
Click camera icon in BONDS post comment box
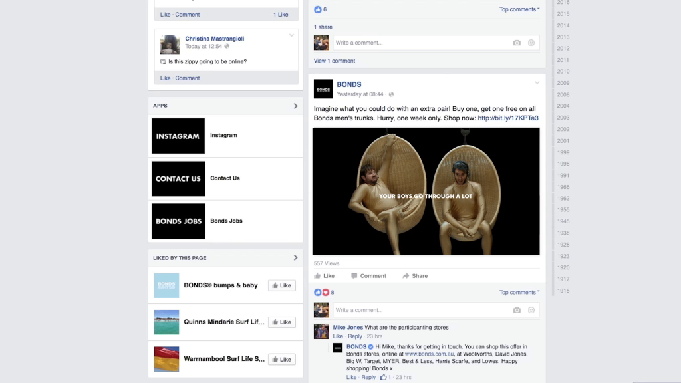516,310
